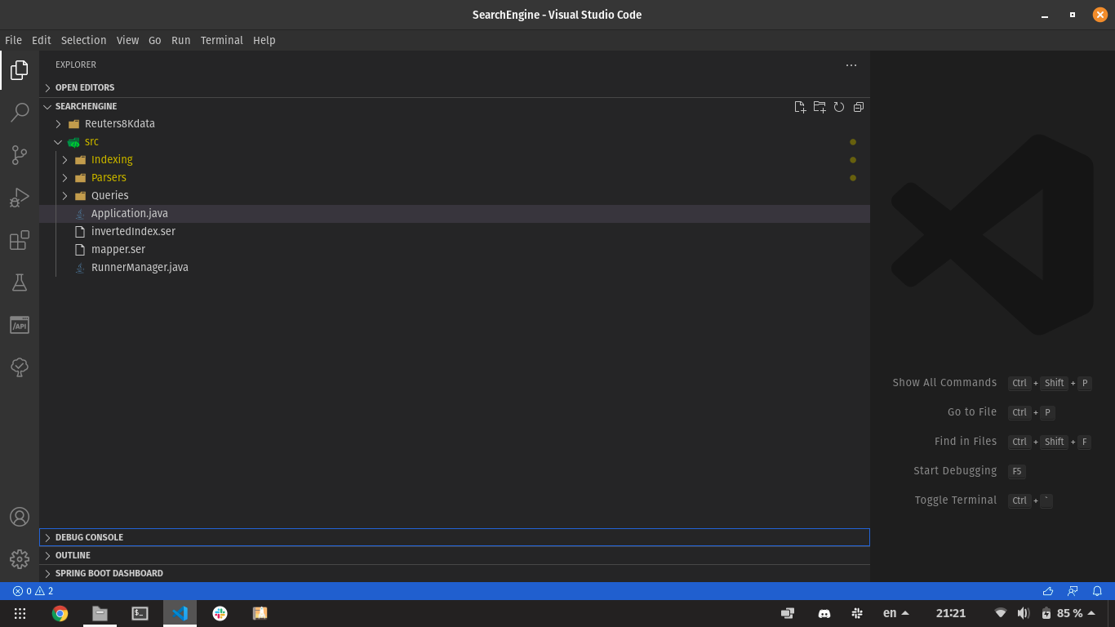
Task: Open notifications bell in status bar
Action: [1098, 591]
